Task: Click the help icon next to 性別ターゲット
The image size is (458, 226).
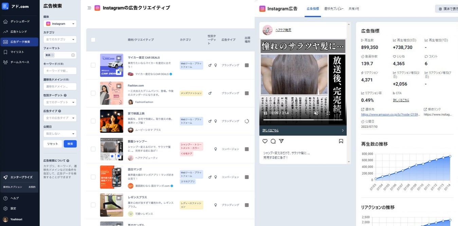Action: click(65, 96)
